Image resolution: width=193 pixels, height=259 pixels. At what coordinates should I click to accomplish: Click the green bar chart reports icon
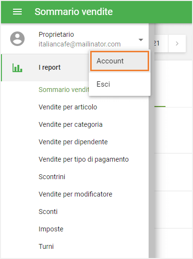click(17, 68)
